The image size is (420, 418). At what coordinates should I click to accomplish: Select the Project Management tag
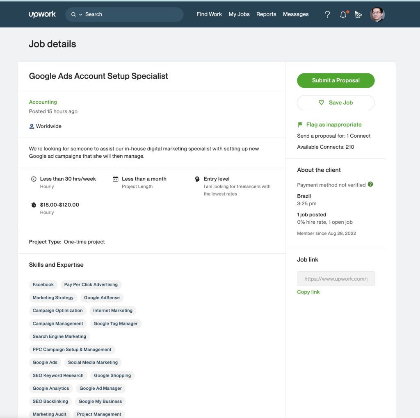[99, 414]
